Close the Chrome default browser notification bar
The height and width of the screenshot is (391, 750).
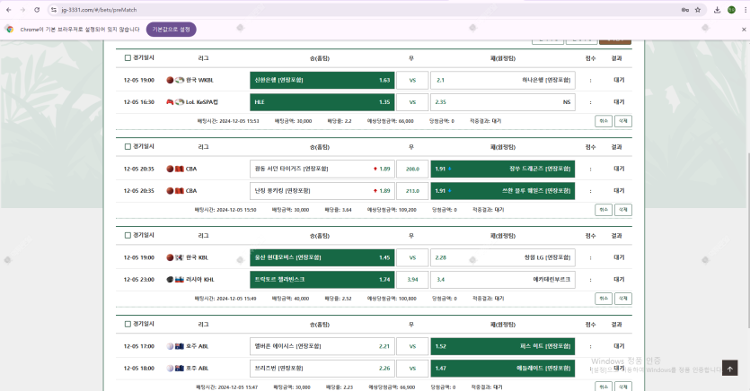743,29
